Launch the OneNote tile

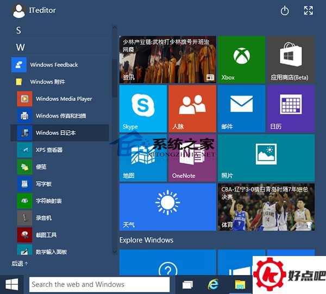click(192, 158)
